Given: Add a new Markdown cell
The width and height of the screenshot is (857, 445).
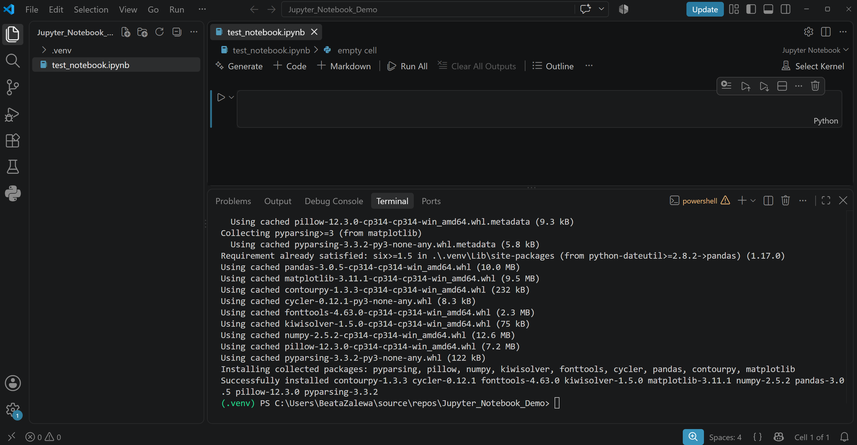Looking at the screenshot, I should pos(344,66).
